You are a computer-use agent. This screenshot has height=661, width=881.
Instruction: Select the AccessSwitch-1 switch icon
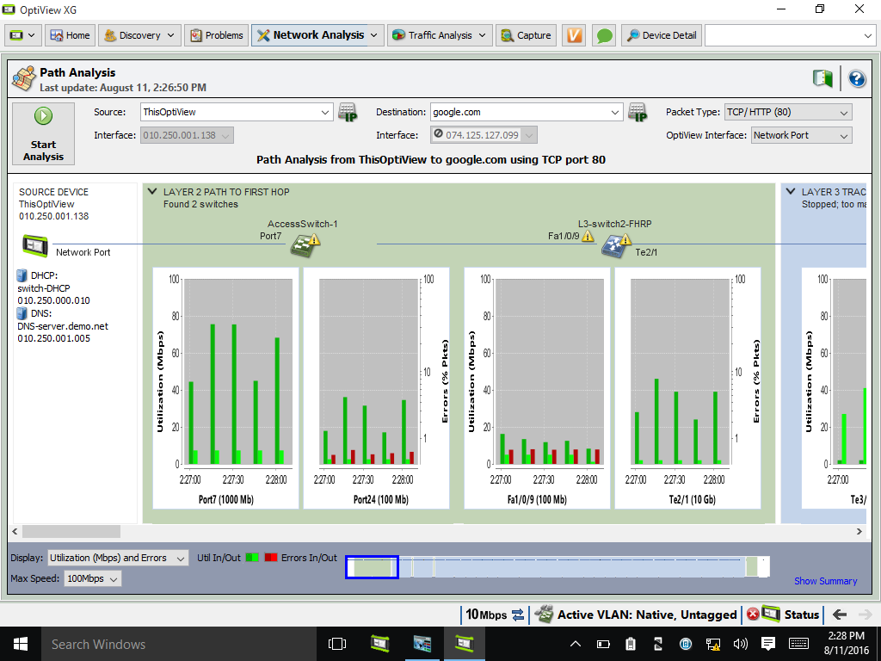pyautogui.click(x=302, y=246)
